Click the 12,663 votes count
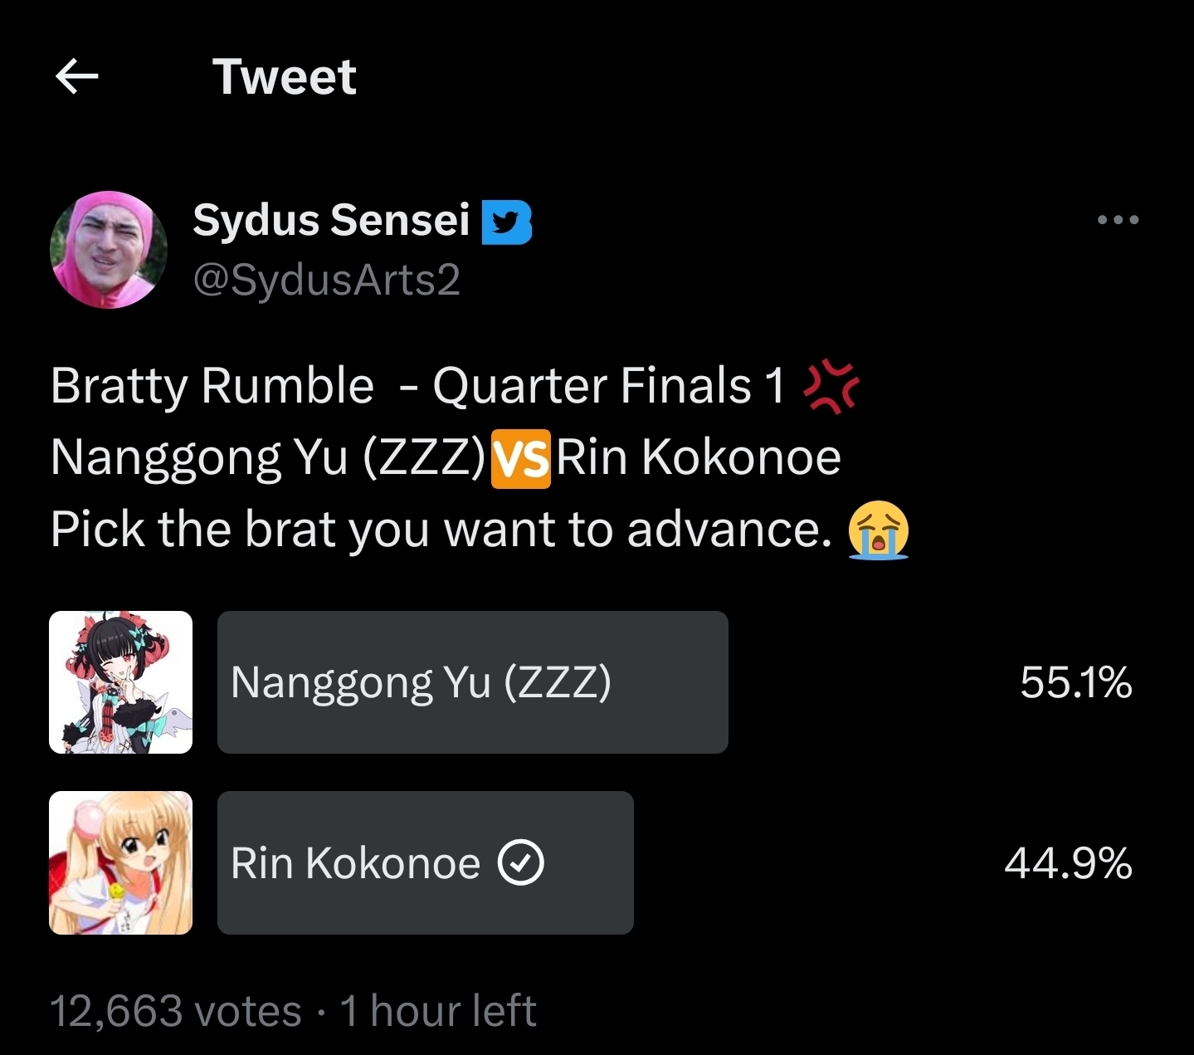 tap(175, 1011)
